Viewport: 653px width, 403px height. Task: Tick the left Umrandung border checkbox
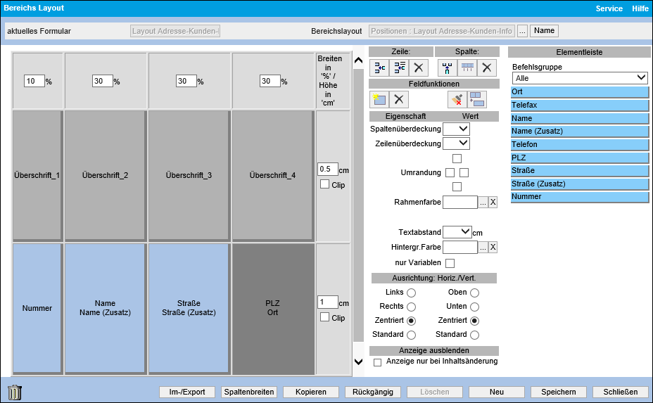point(450,172)
